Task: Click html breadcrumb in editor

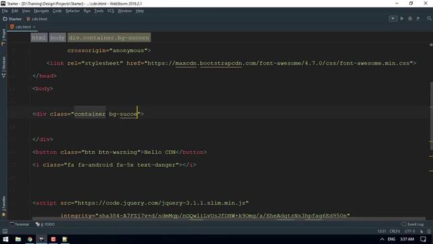Action: [x=39, y=38]
